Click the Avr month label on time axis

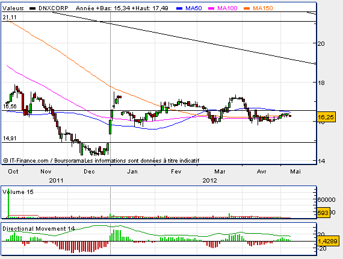(261, 172)
